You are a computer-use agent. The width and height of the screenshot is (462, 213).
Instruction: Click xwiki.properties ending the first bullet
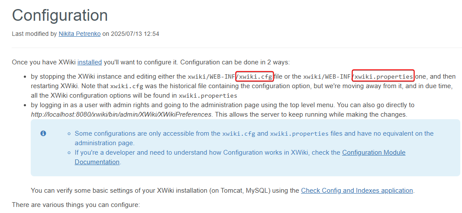(208, 96)
